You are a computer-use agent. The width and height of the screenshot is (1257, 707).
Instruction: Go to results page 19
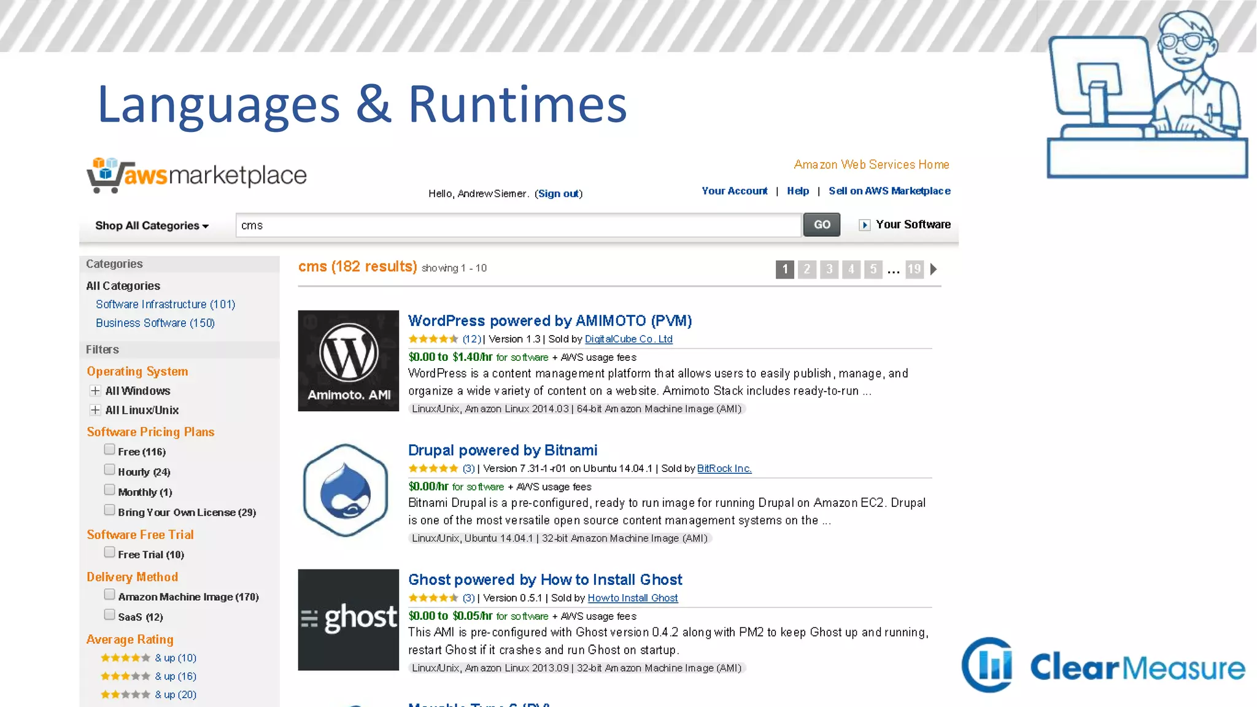tap(915, 269)
